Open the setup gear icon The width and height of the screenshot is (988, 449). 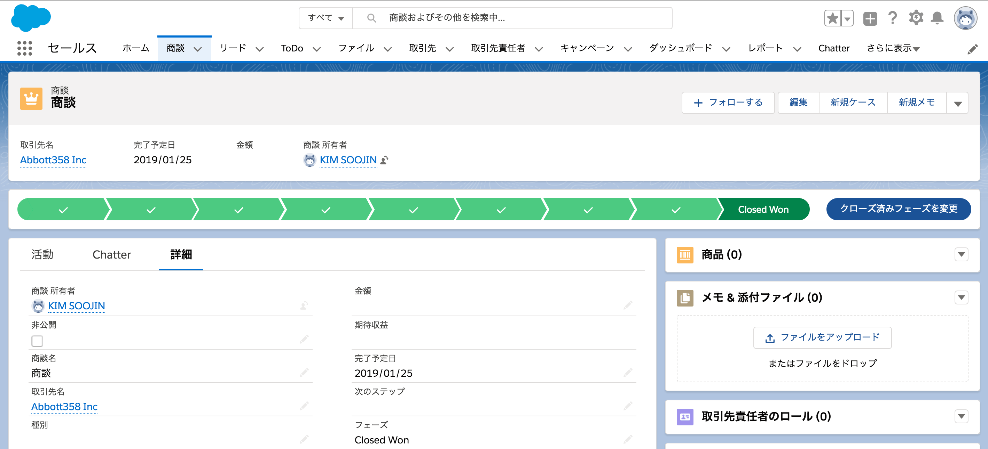(x=916, y=18)
